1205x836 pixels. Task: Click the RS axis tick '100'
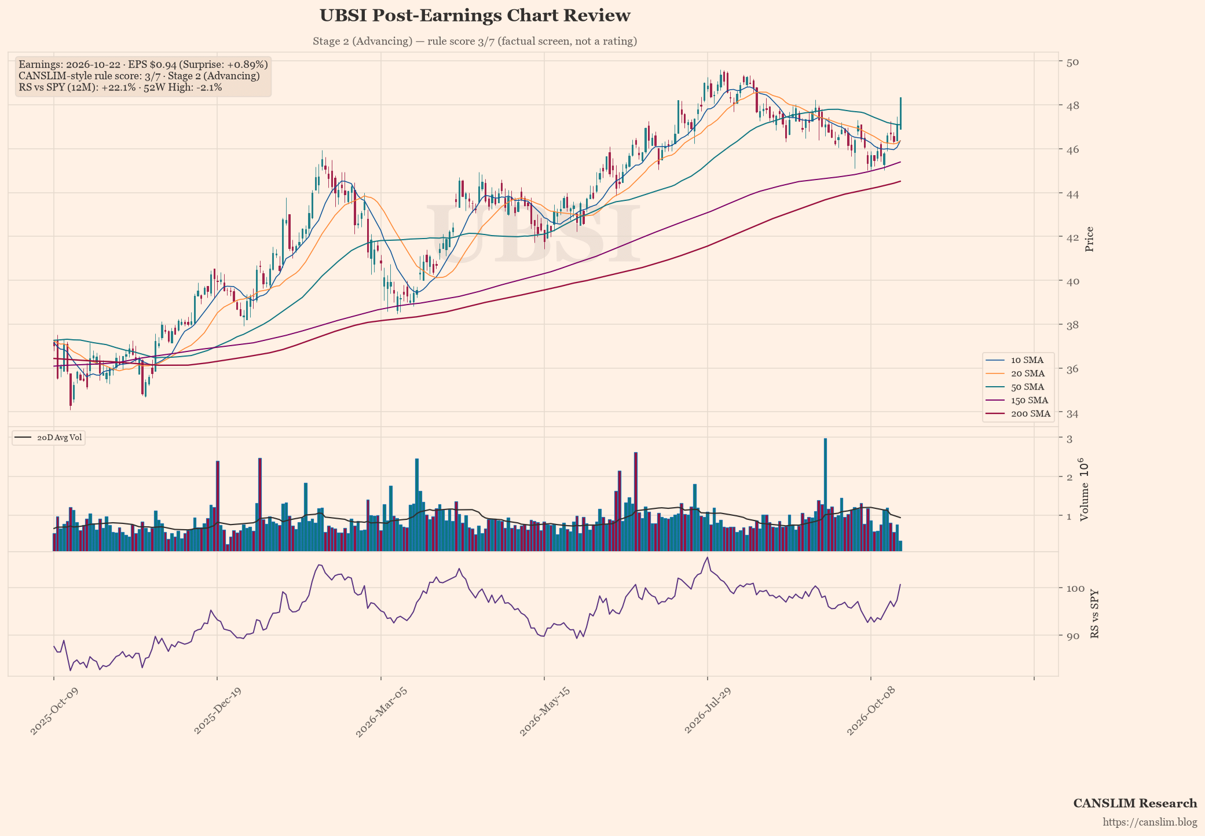1075,588
